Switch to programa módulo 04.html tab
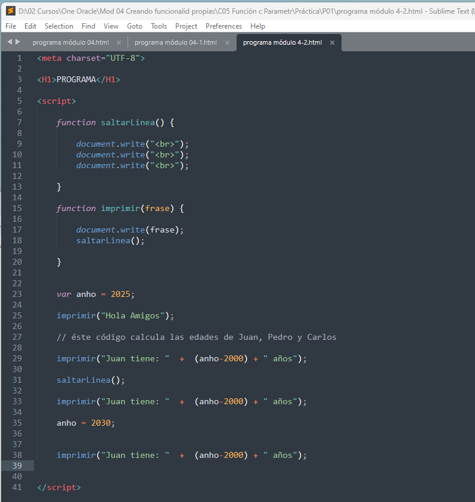Viewport: 475px width, 502px height. [71, 42]
